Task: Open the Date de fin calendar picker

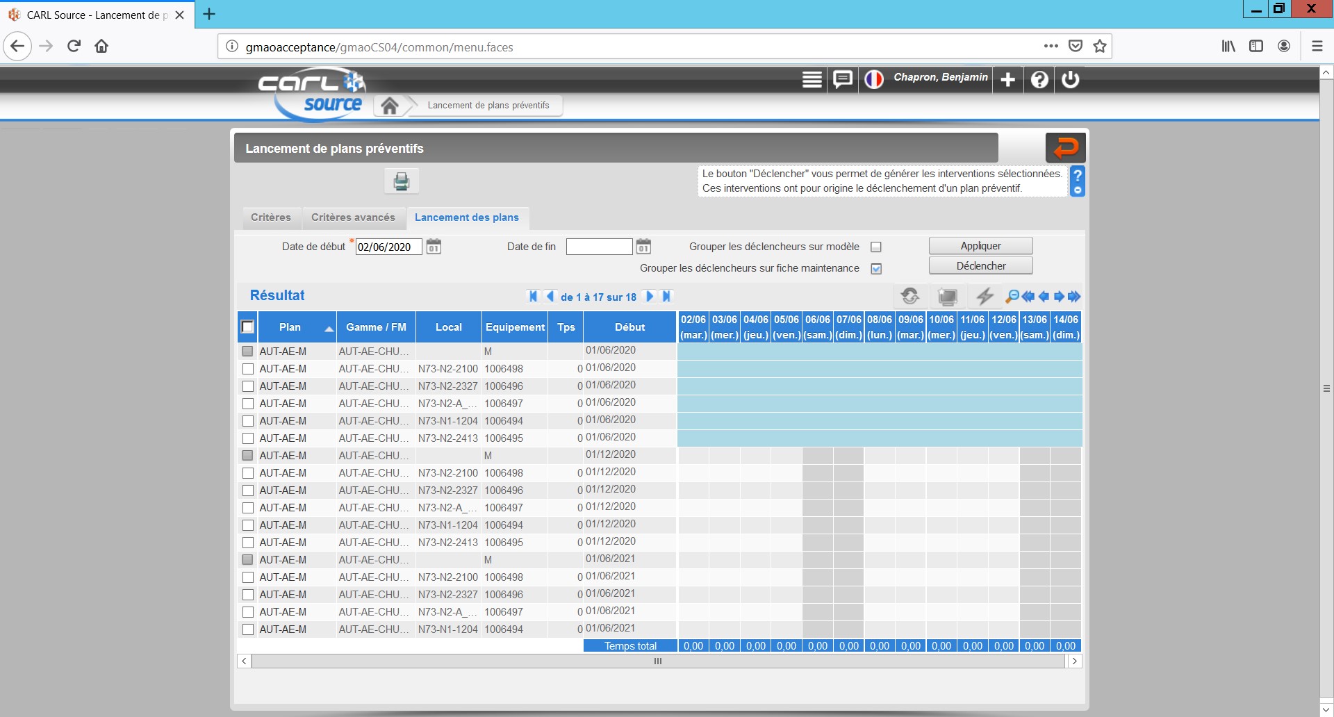Action: click(644, 247)
